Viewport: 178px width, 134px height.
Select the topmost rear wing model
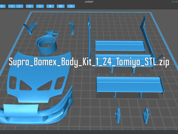(120, 46)
